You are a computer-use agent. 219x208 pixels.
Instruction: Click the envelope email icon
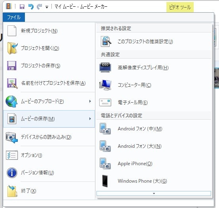[105, 103]
